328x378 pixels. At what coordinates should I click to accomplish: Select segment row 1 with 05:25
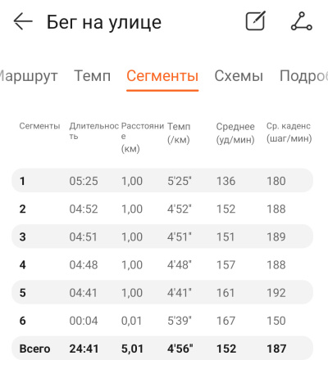point(162,181)
